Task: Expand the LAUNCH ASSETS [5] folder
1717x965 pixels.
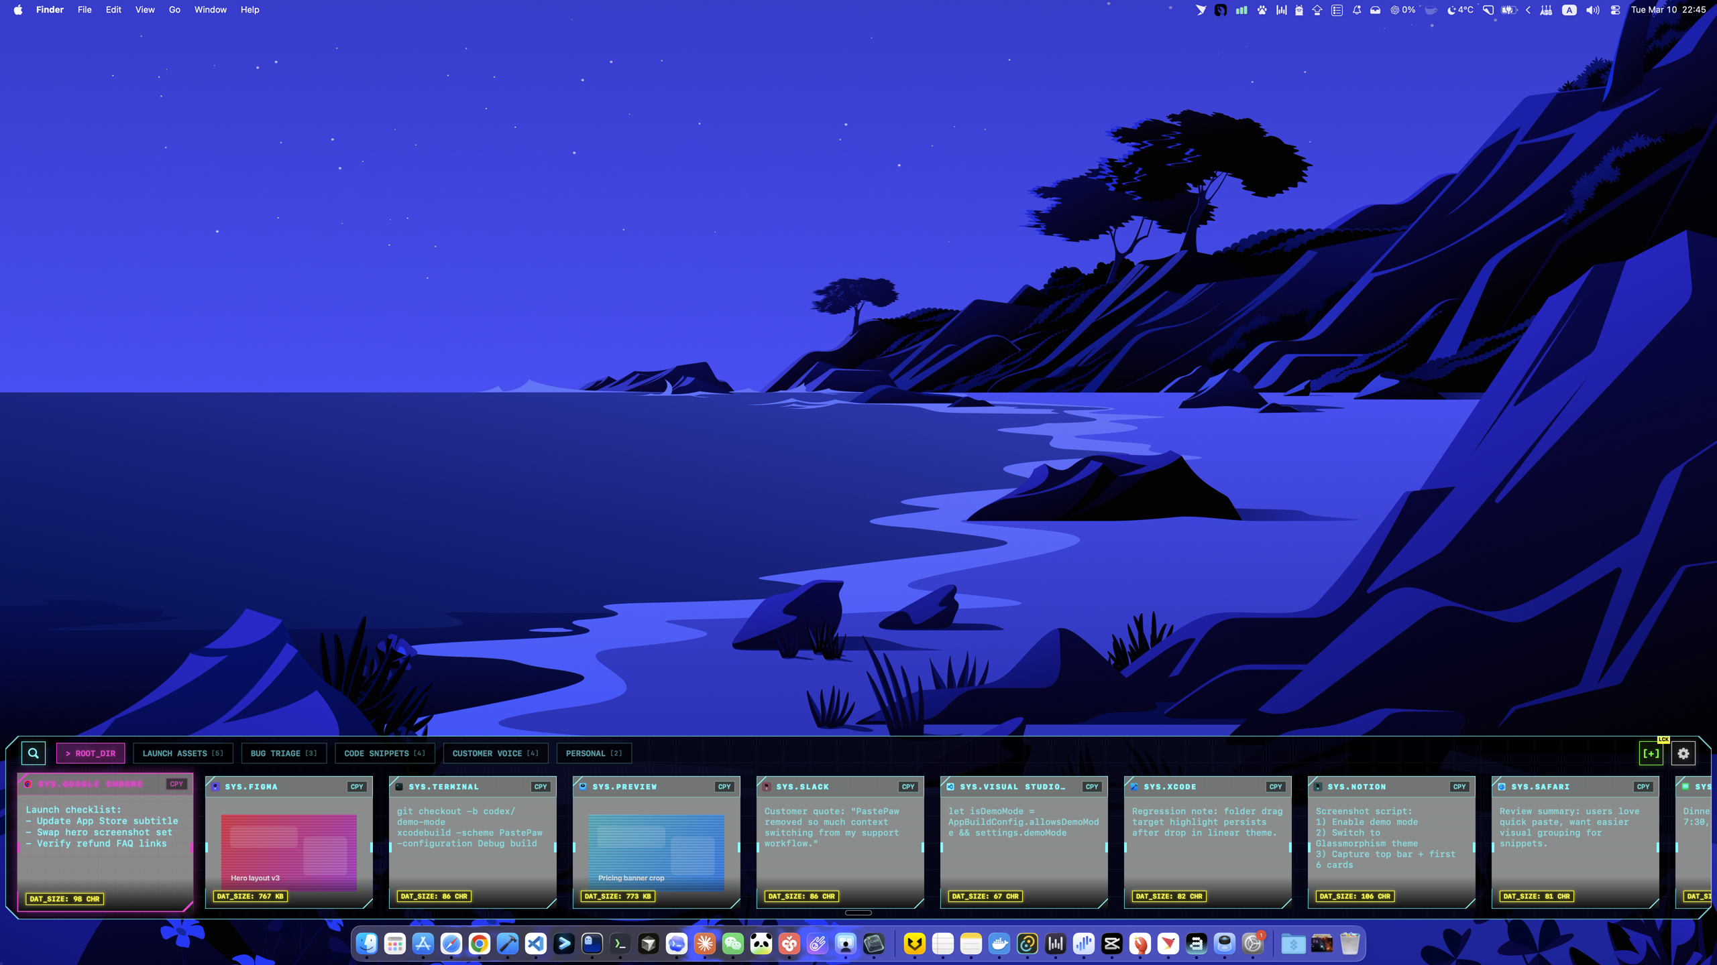Action: point(182,753)
